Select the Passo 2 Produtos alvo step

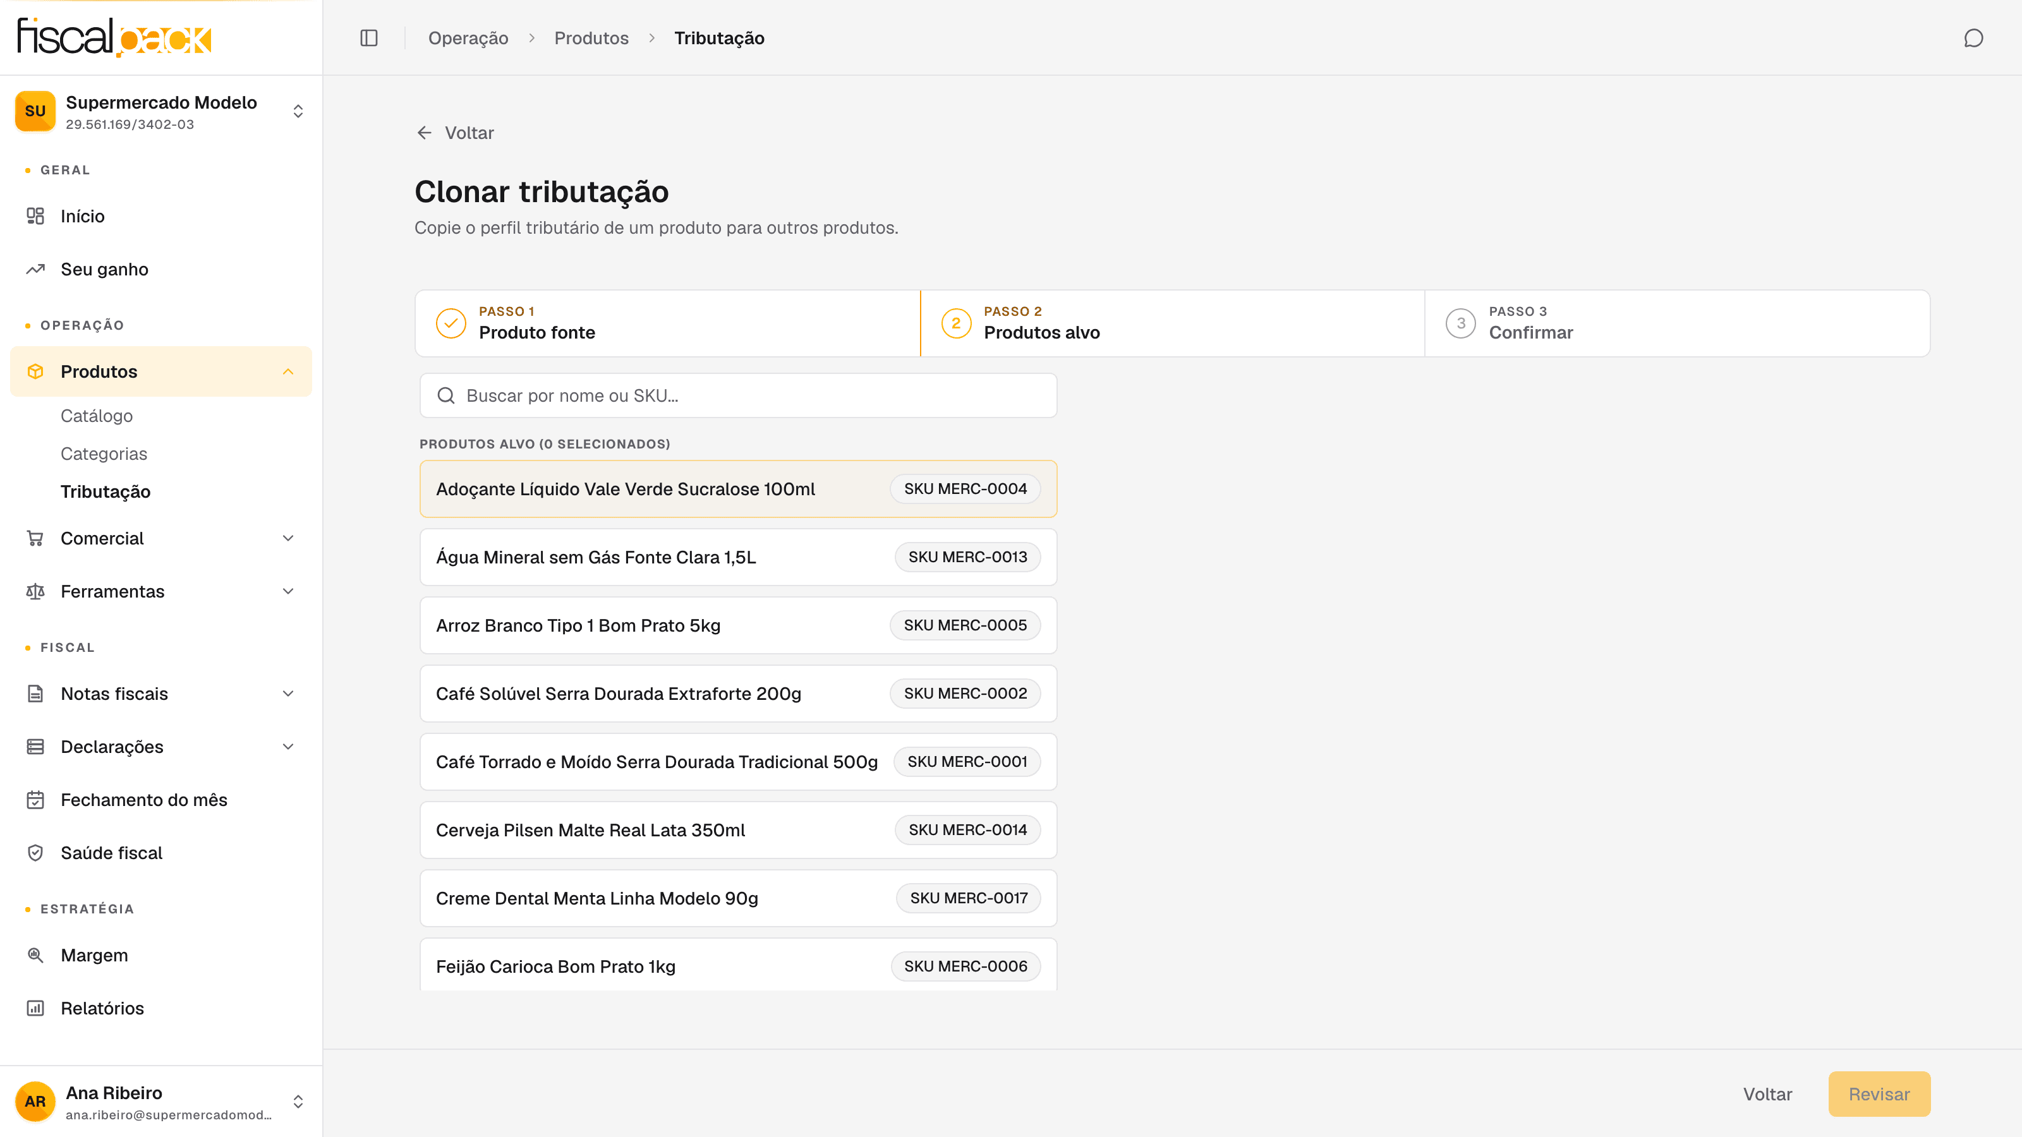(1172, 323)
